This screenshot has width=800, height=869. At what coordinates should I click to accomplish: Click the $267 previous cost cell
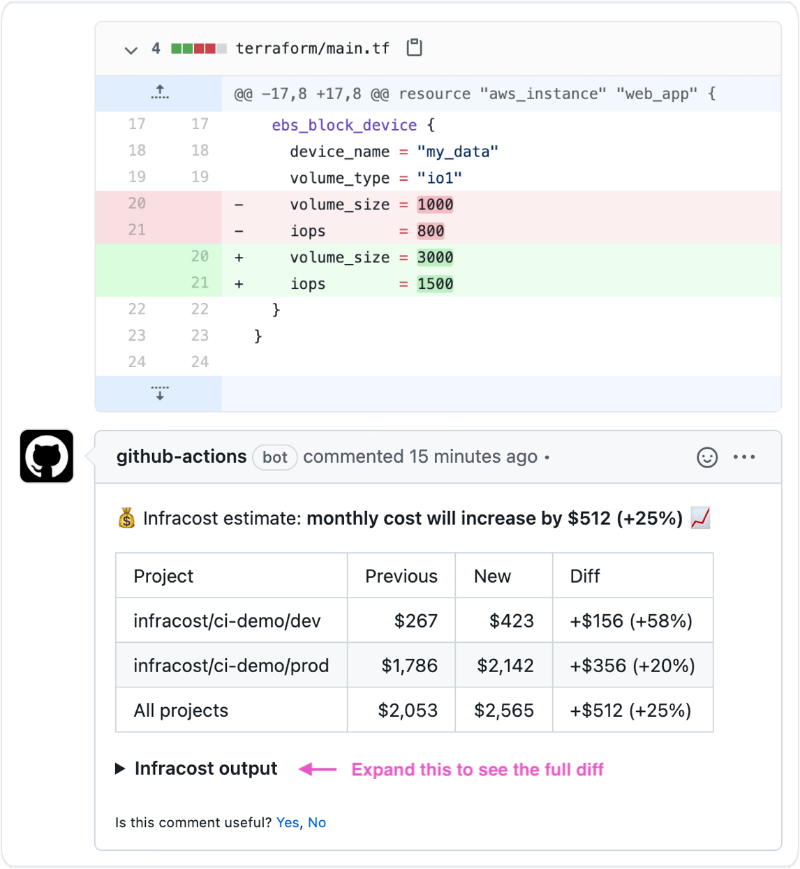[401, 621]
